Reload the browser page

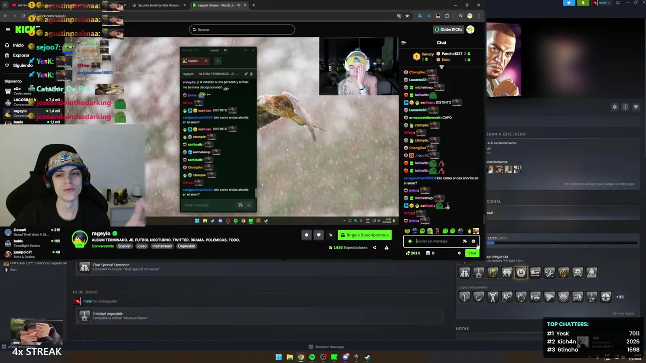[24, 16]
